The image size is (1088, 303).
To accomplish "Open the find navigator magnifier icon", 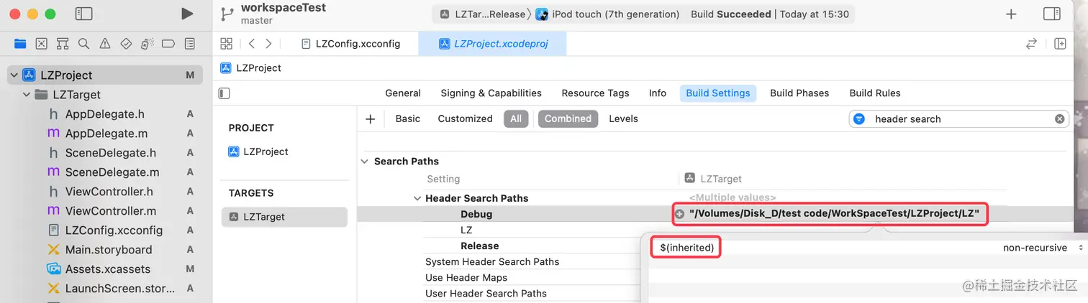I will (83, 44).
